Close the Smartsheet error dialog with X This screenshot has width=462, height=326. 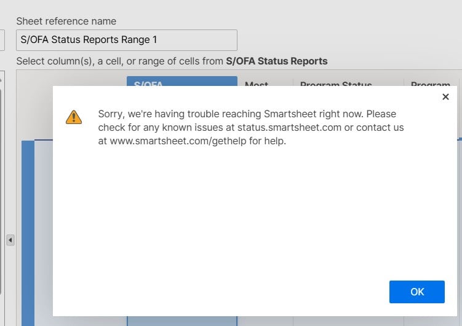445,97
